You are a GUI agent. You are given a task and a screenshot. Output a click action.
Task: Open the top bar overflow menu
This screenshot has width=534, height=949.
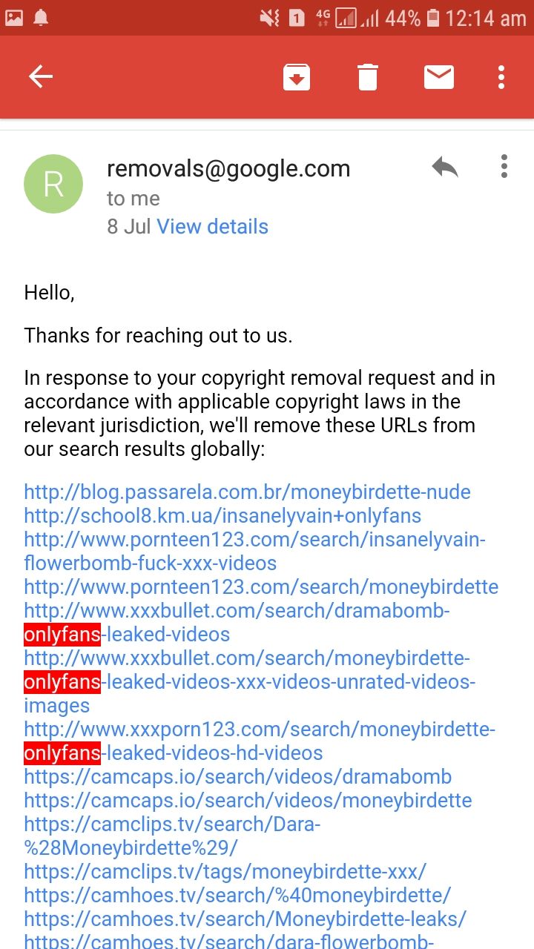click(502, 77)
